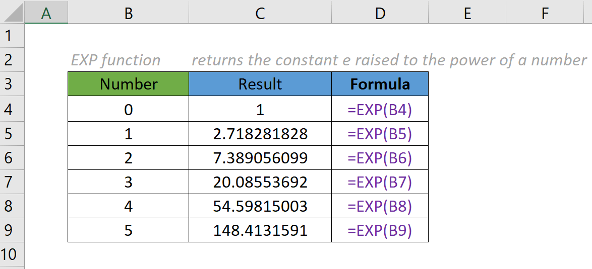Click the 'EXP function' label cell
592x269 pixels.
tap(116, 60)
